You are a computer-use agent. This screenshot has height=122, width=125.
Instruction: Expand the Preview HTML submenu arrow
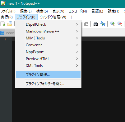77,59
